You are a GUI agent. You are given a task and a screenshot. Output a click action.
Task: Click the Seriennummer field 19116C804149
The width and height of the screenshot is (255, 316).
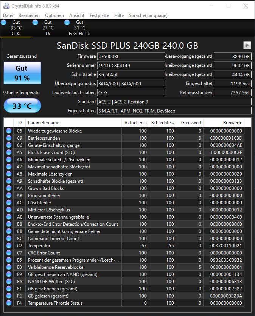pyautogui.click(x=131, y=65)
